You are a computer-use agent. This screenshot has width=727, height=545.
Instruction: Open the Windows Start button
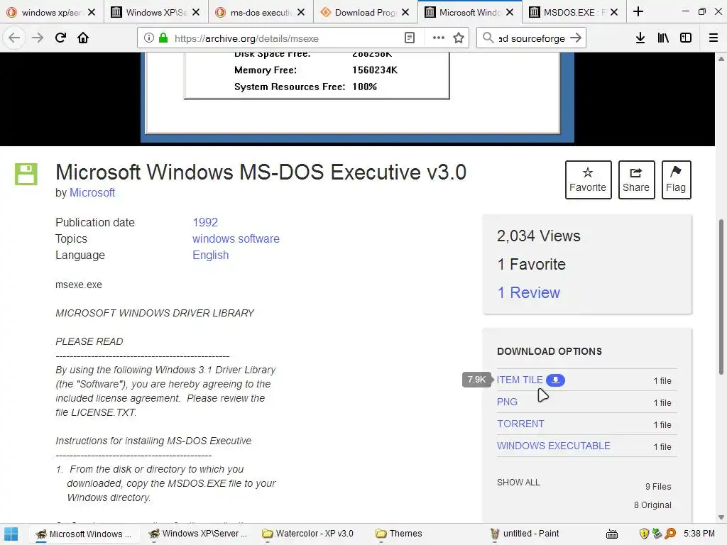click(x=11, y=534)
